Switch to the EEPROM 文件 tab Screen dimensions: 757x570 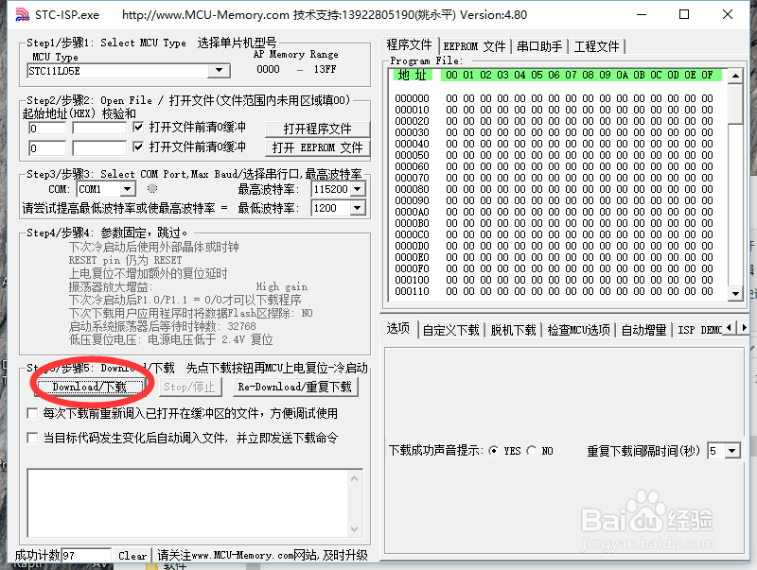[474, 46]
